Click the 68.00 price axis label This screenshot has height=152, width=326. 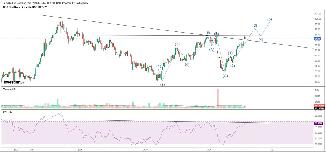317,61
